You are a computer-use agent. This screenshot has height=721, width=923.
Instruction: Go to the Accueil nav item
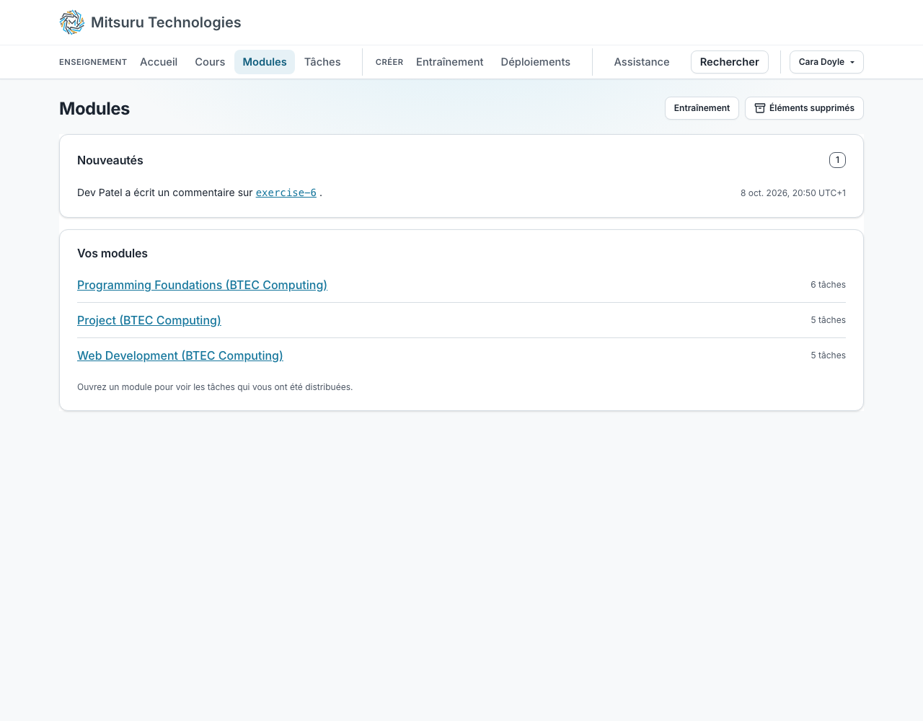coord(159,62)
